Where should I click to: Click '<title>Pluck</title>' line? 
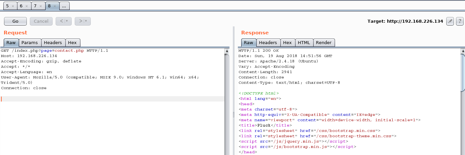click(x=265, y=125)
